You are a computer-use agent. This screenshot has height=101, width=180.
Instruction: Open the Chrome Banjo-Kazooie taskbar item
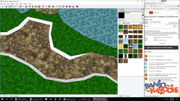coord(70,99)
